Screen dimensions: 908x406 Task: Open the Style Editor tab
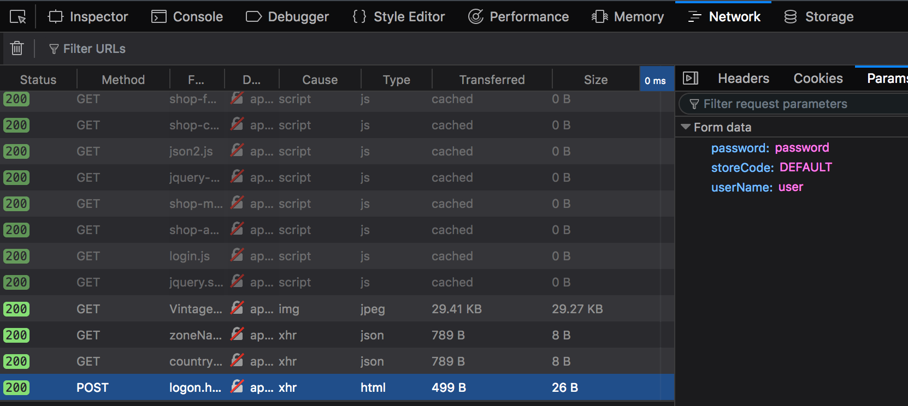pos(399,17)
